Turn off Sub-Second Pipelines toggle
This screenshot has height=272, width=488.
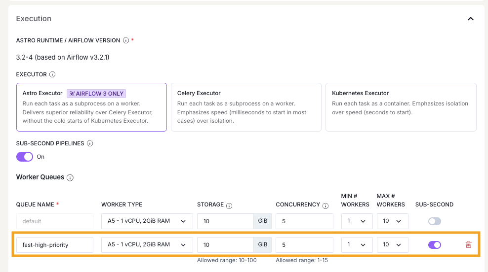click(x=25, y=157)
